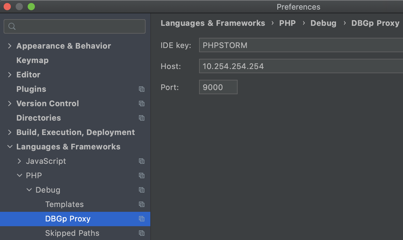The image size is (403, 240).
Task: Click the project-level icon beside Plugins
Action: coord(142,89)
